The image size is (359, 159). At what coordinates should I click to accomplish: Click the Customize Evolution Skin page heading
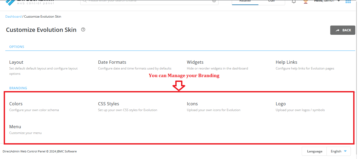pos(41,30)
